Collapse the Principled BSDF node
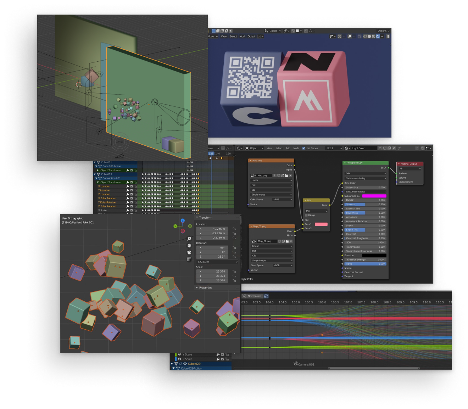 click(x=344, y=163)
